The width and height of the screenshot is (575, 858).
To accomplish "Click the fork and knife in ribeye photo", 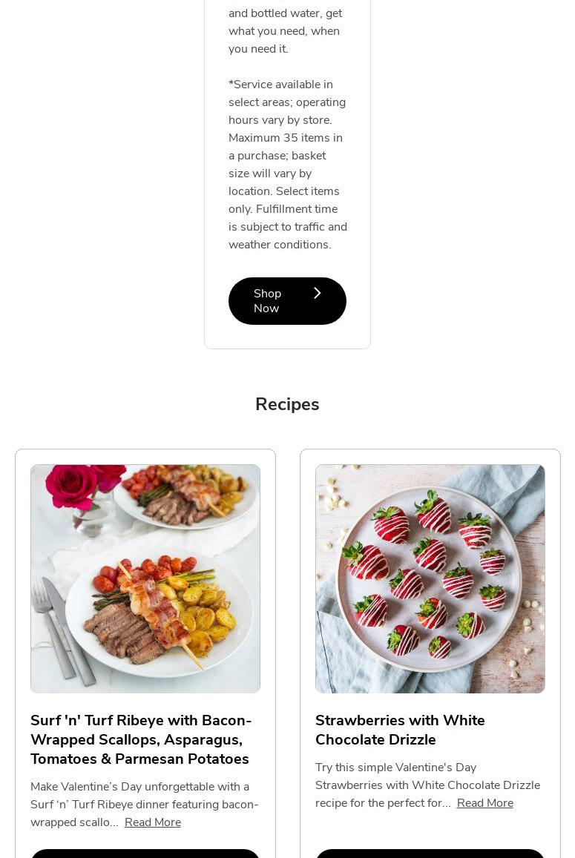I will tap(63, 630).
